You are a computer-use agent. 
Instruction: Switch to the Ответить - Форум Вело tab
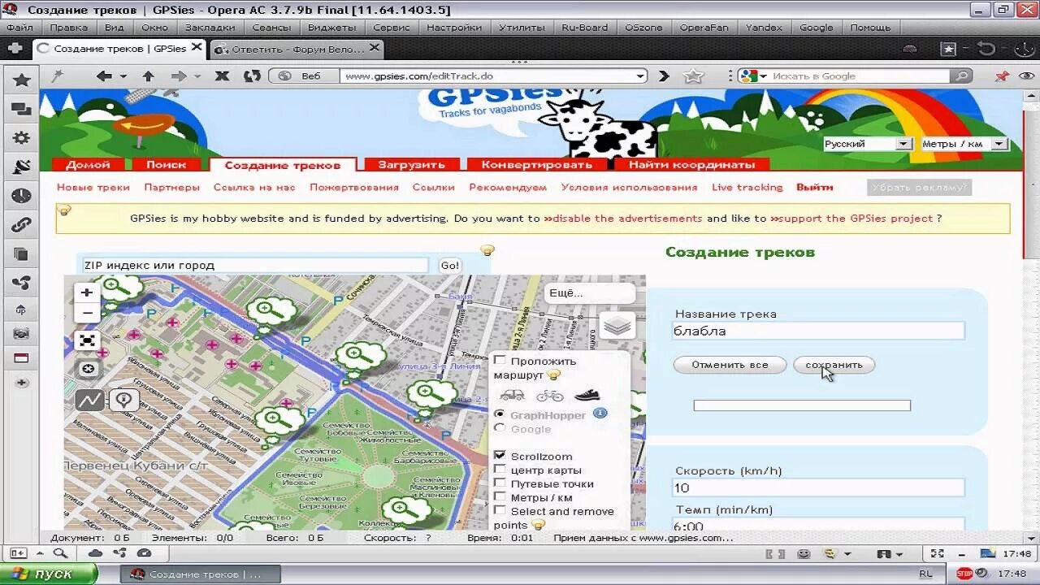coord(296,49)
